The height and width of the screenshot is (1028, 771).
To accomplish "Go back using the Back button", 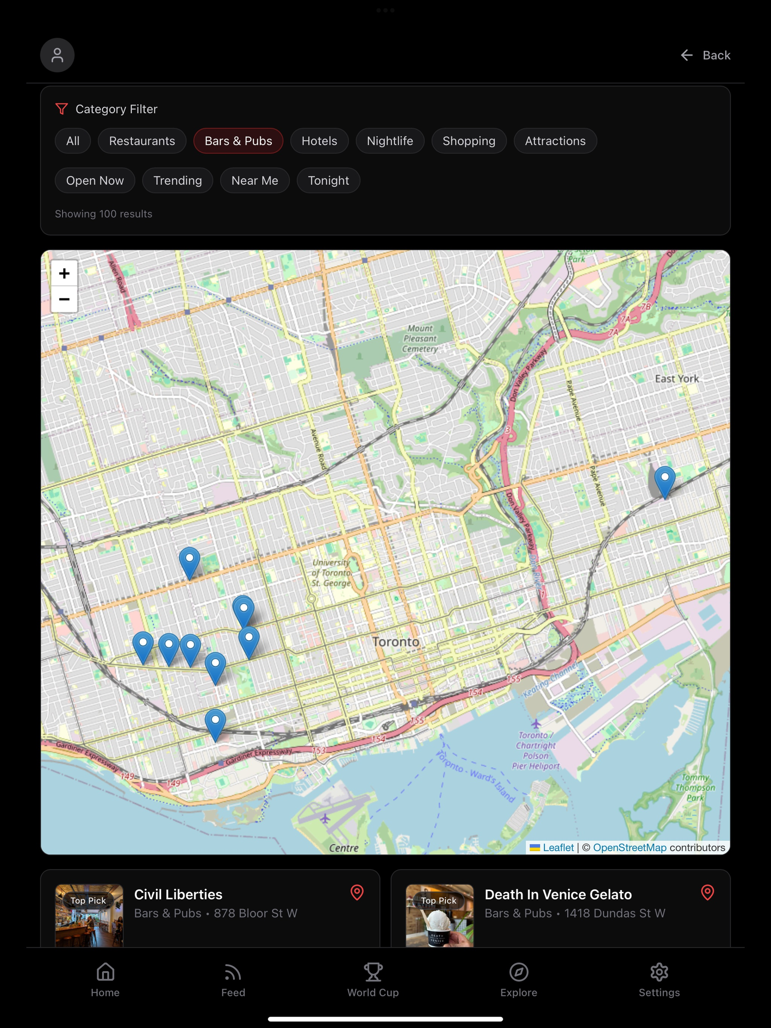I will [x=705, y=55].
